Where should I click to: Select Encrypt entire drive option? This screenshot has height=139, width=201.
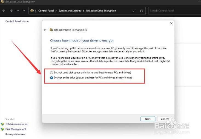pyautogui.click(x=91, y=78)
